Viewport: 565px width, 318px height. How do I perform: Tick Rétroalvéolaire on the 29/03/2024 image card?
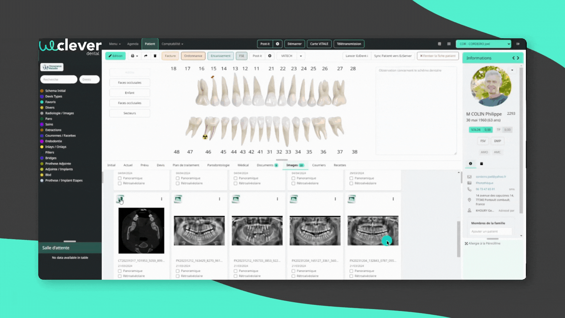(351, 183)
